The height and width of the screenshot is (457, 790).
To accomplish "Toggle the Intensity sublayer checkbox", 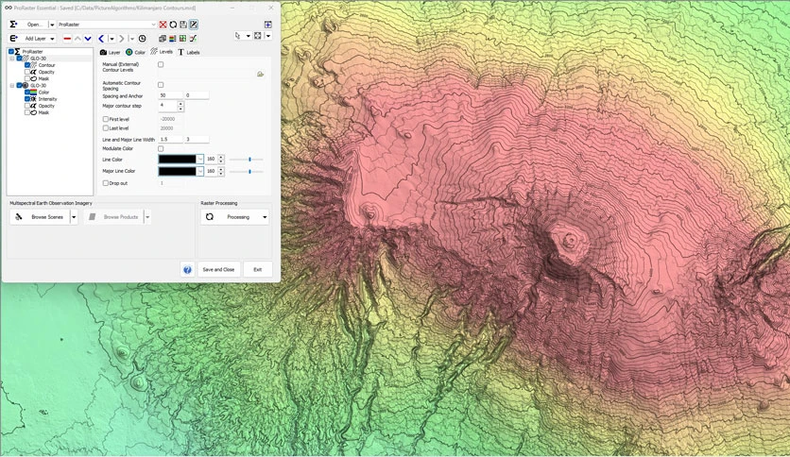I will tap(27, 99).
